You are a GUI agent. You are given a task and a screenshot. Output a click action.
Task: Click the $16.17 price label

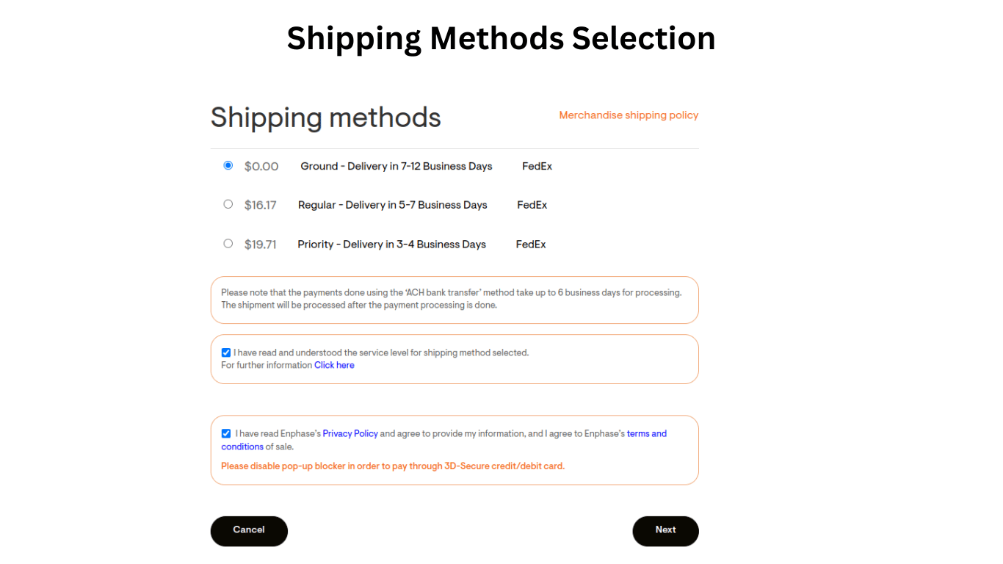(x=261, y=206)
